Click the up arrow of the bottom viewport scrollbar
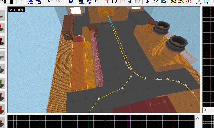 (197, 119)
